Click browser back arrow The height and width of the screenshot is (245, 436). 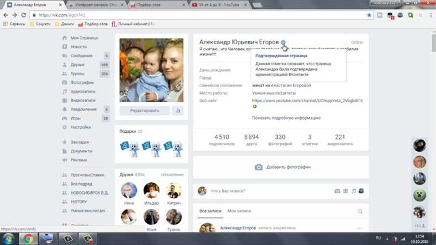[x=6, y=15]
